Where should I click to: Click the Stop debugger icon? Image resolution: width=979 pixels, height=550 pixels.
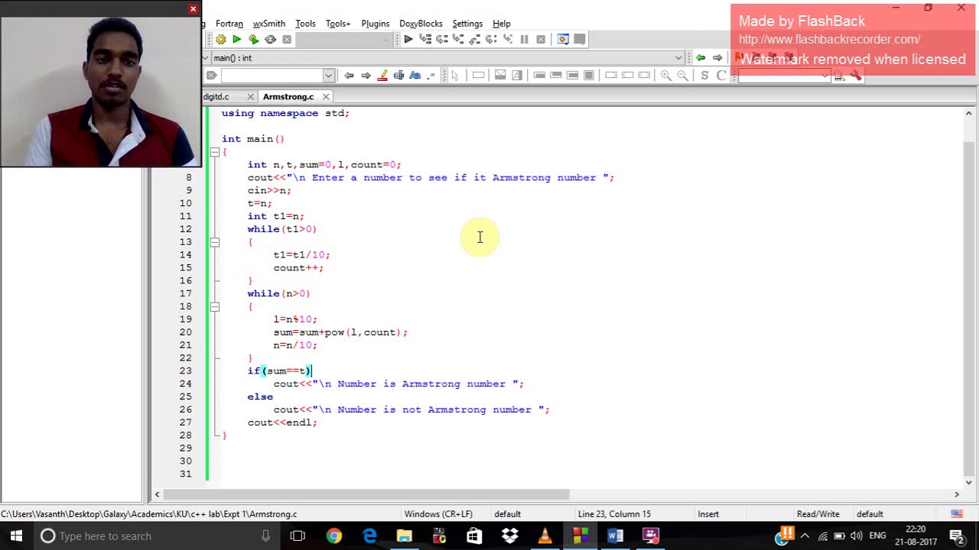(x=541, y=40)
